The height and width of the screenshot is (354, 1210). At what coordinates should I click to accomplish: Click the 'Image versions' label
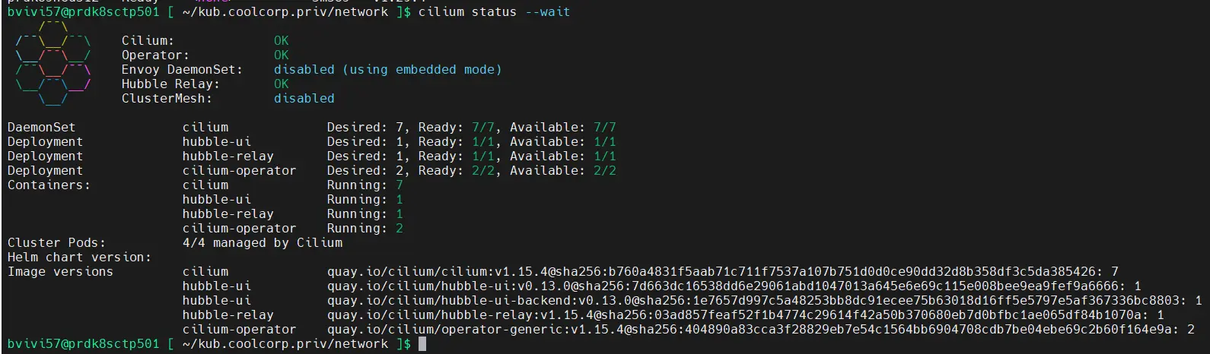click(60, 272)
